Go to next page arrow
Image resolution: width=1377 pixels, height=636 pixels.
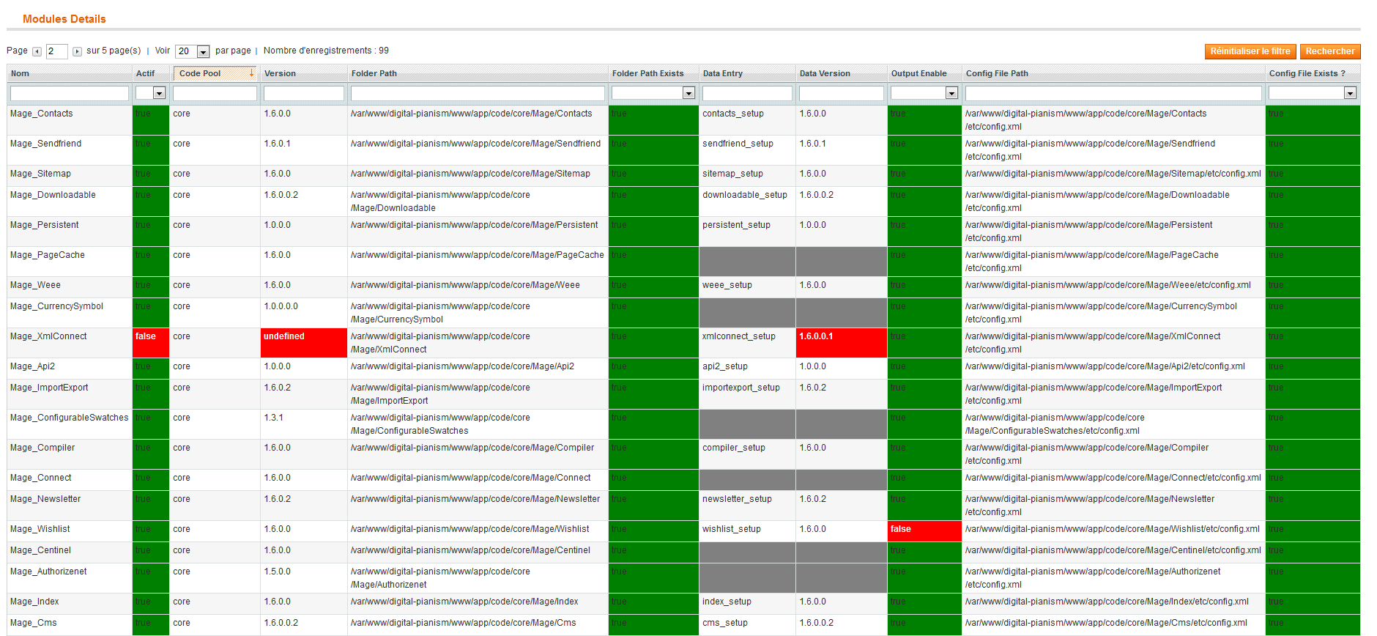click(x=77, y=52)
